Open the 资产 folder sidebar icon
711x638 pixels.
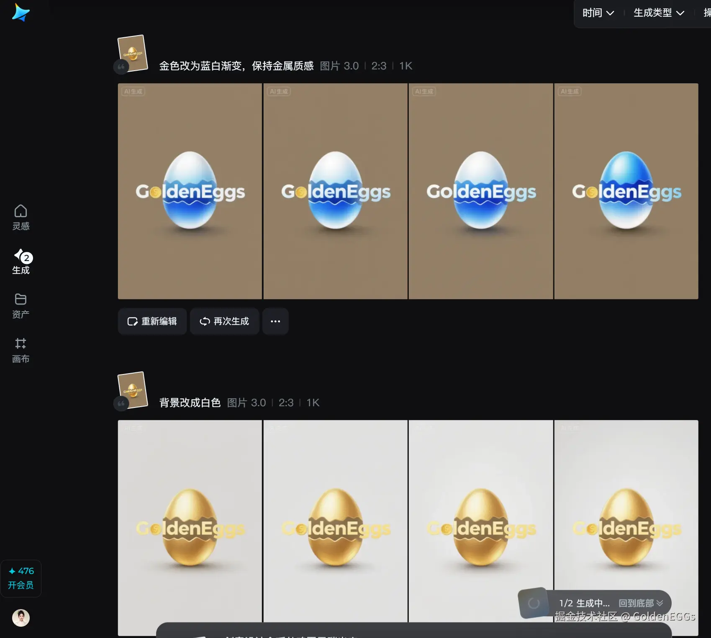21,306
